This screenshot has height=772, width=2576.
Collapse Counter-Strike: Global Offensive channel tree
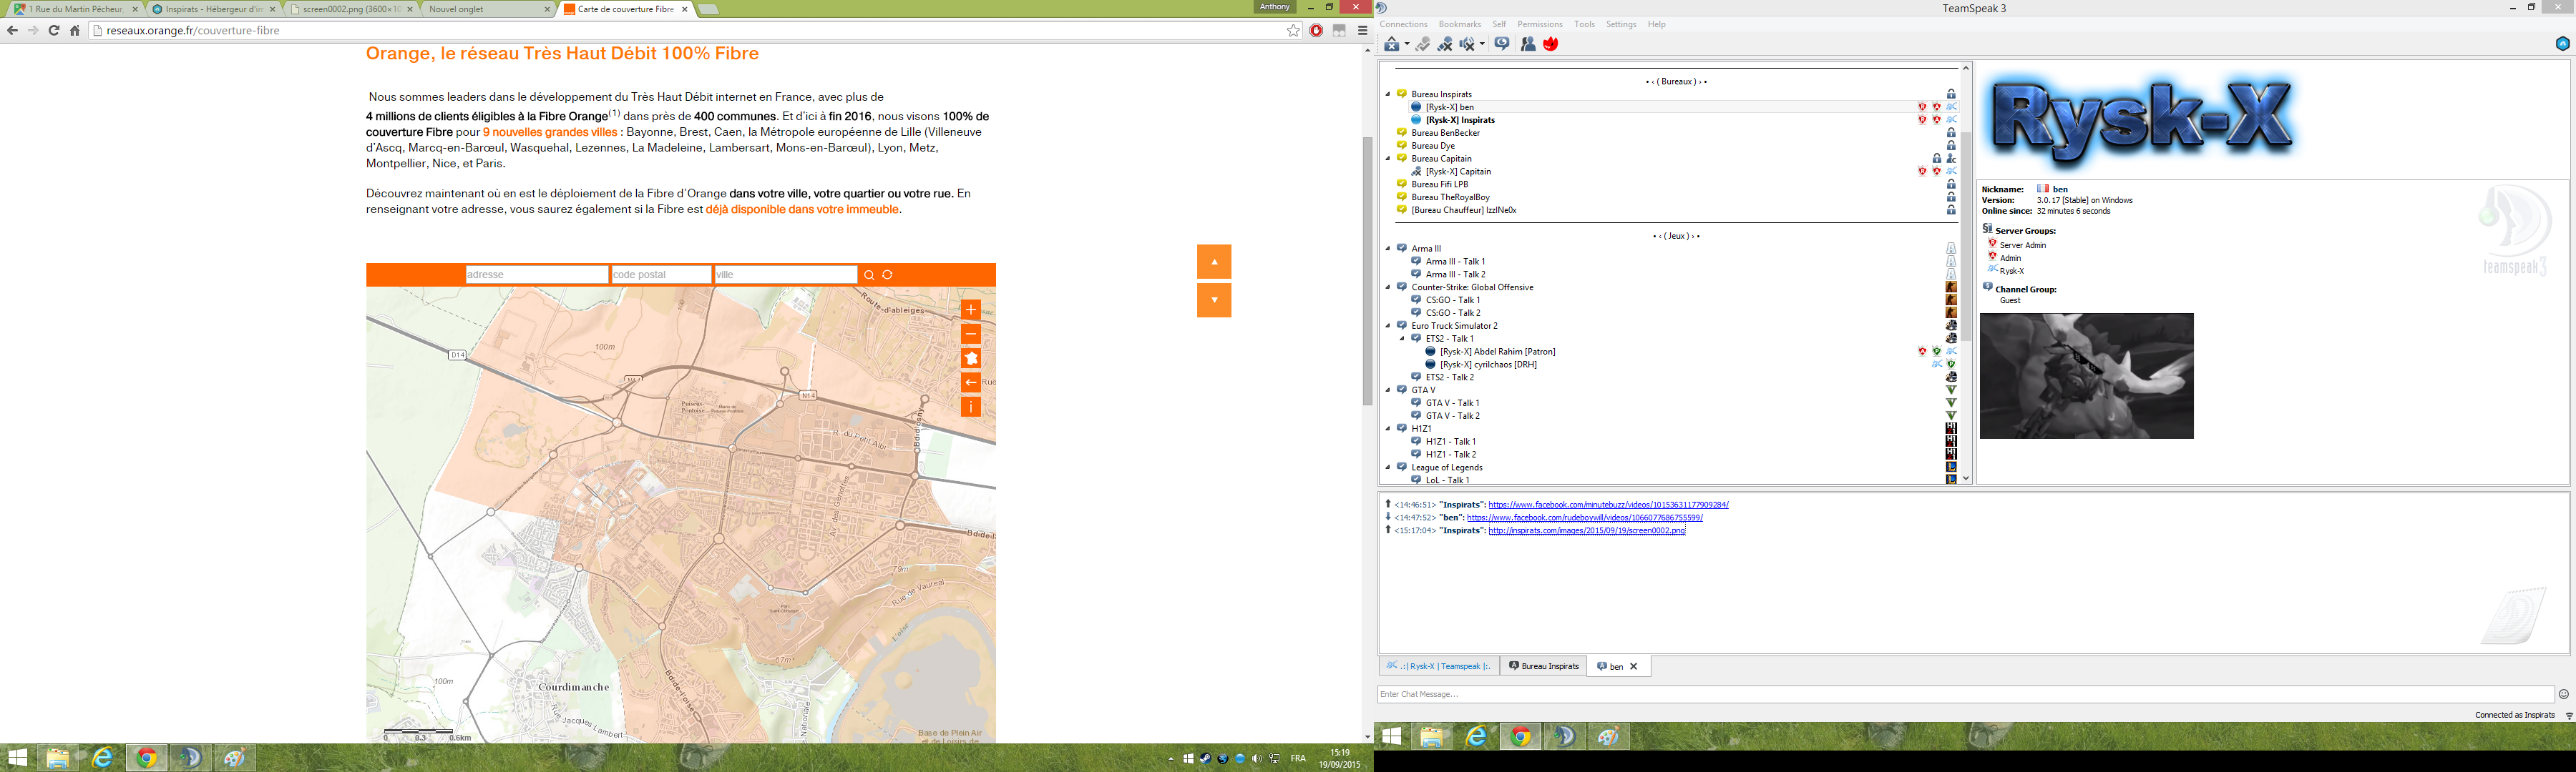pyautogui.click(x=1388, y=287)
